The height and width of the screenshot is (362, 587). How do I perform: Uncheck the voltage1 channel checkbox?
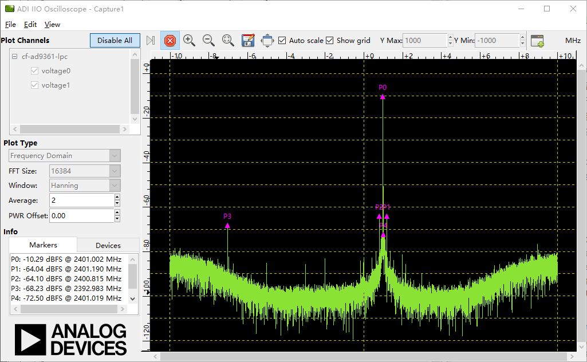pos(34,85)
